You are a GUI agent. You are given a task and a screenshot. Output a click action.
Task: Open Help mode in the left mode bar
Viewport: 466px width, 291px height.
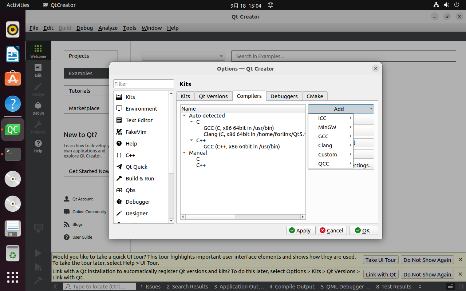[38, 146]
